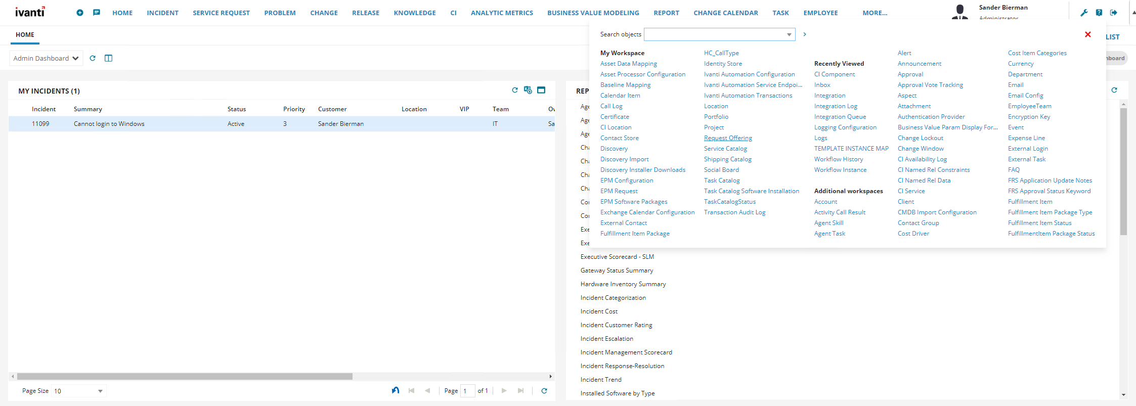
Task: Go to last page of incidents
Action: (520, 390)
